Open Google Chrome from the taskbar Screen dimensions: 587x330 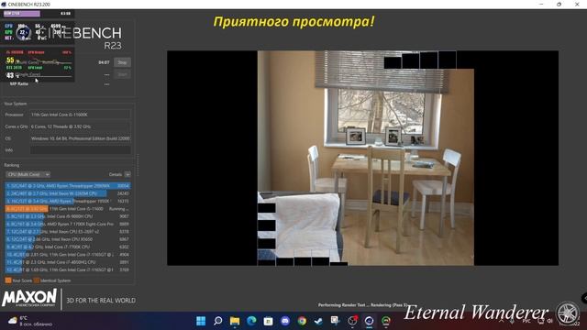click(x=302, y=321)
